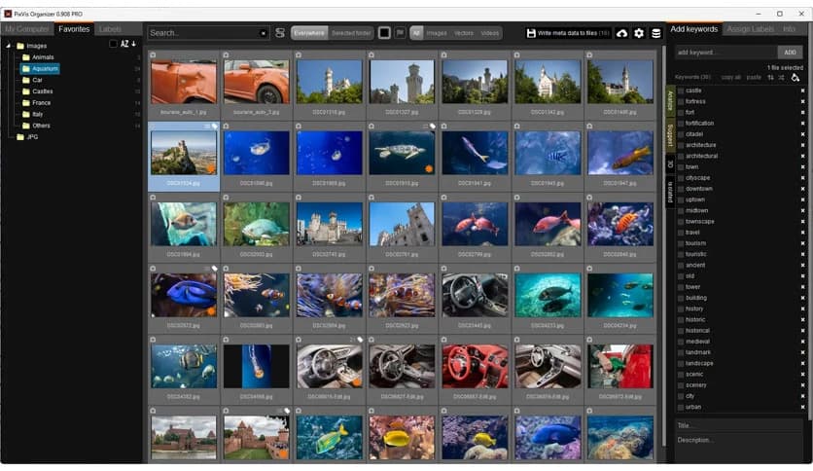Click the filter icon beside search box
The height and width of the screenshot is (471, 813).
(x=280, y=33)
